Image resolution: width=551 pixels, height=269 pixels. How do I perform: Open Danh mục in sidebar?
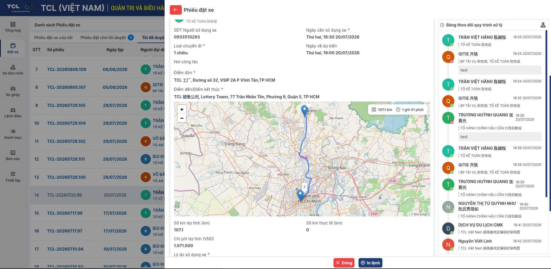tap(13, 134)
